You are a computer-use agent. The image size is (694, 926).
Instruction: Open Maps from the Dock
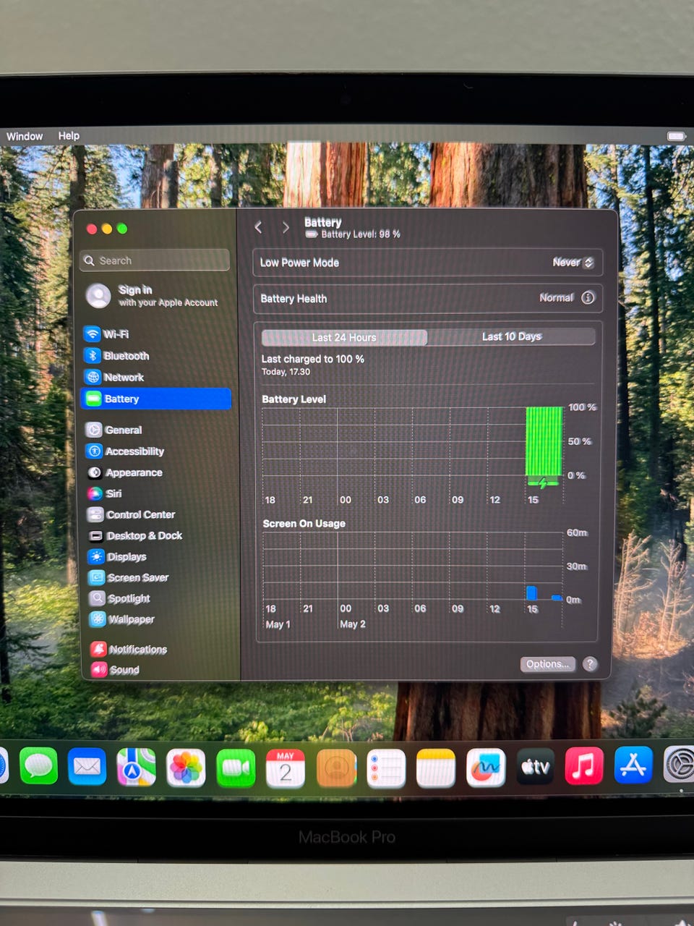(136, 767)
